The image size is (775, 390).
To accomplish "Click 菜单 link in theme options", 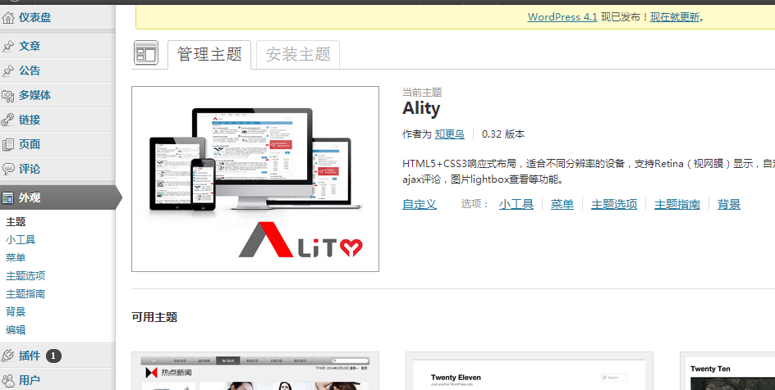I will tap(562, 204).
